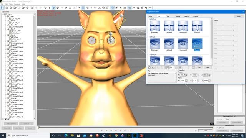Switch to the Jaw tab in Expression Editor
This screenshot has height=138, width=246.
(x=168, y=16)
